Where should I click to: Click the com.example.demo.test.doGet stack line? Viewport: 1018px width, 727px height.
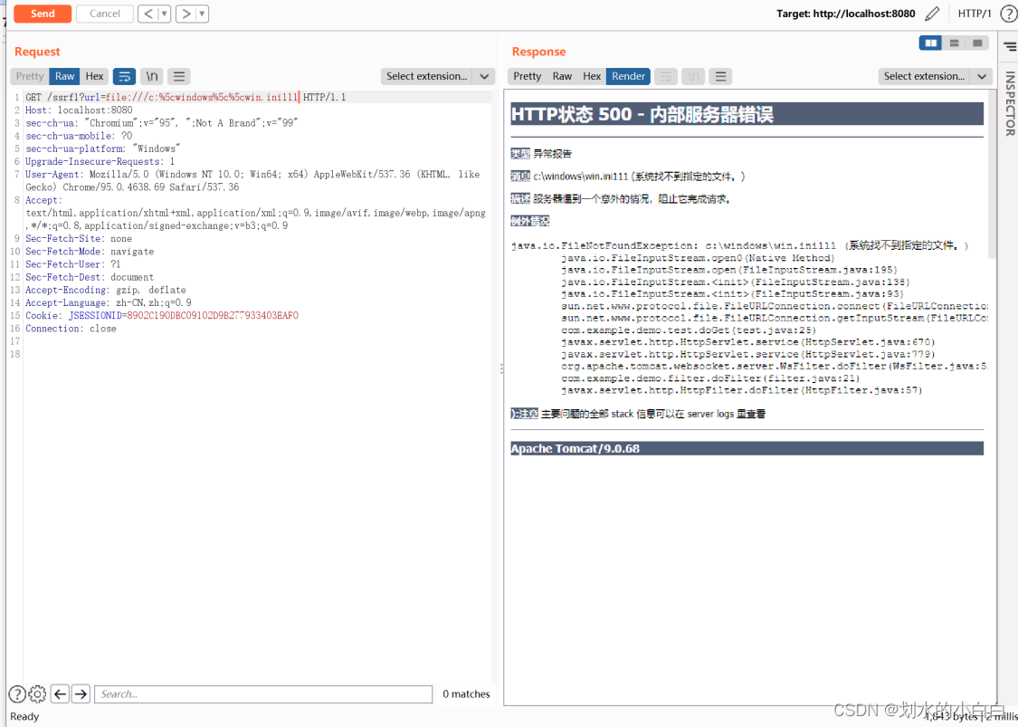coord(689,330)
